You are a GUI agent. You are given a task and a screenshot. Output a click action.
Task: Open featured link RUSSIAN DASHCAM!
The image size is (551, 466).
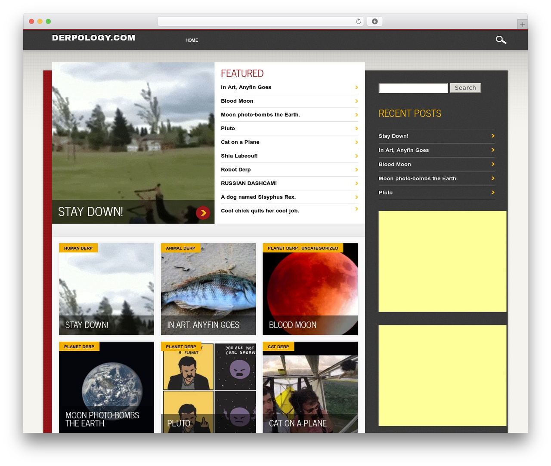point(248,184)
